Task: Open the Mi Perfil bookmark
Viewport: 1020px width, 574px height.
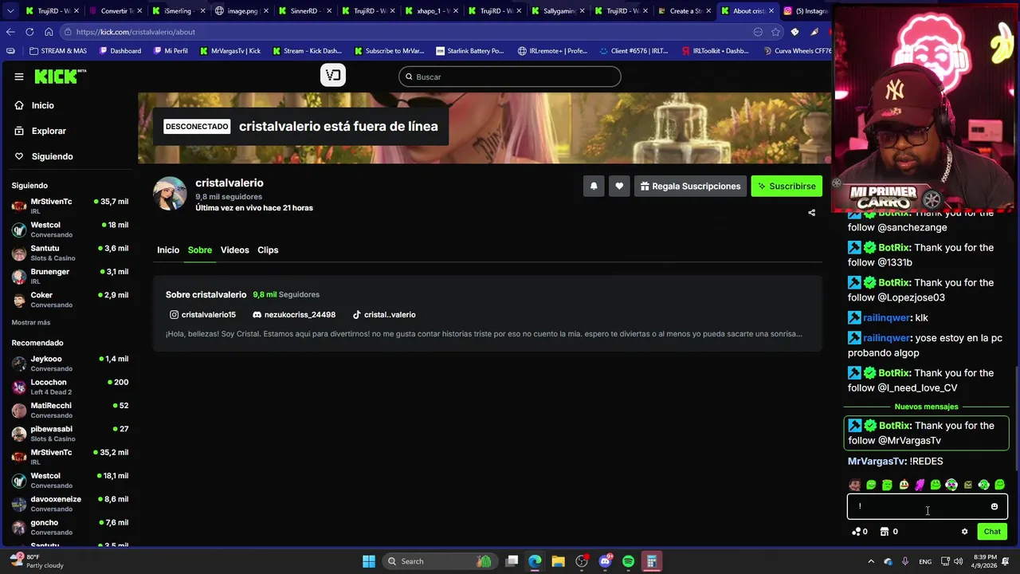Action: pyautogui.click(x=171, y=51)
